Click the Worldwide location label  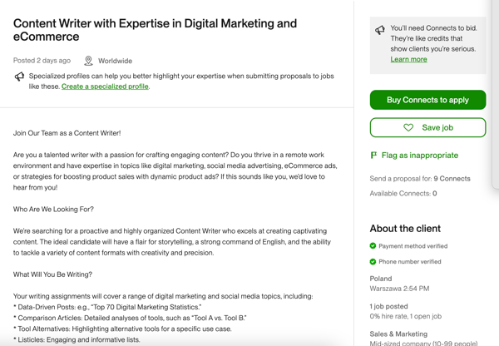coord(115,61)
